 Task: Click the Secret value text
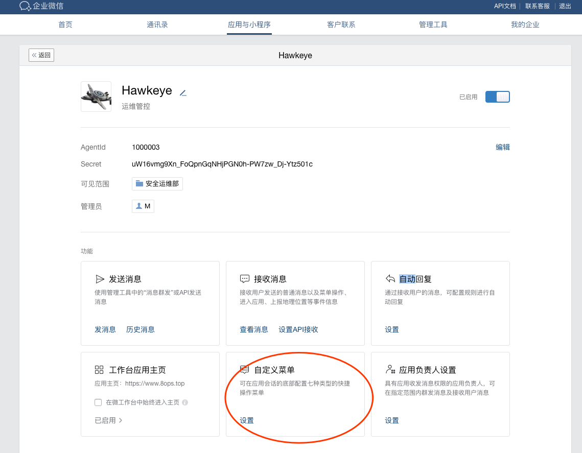[x=222, y=164]
